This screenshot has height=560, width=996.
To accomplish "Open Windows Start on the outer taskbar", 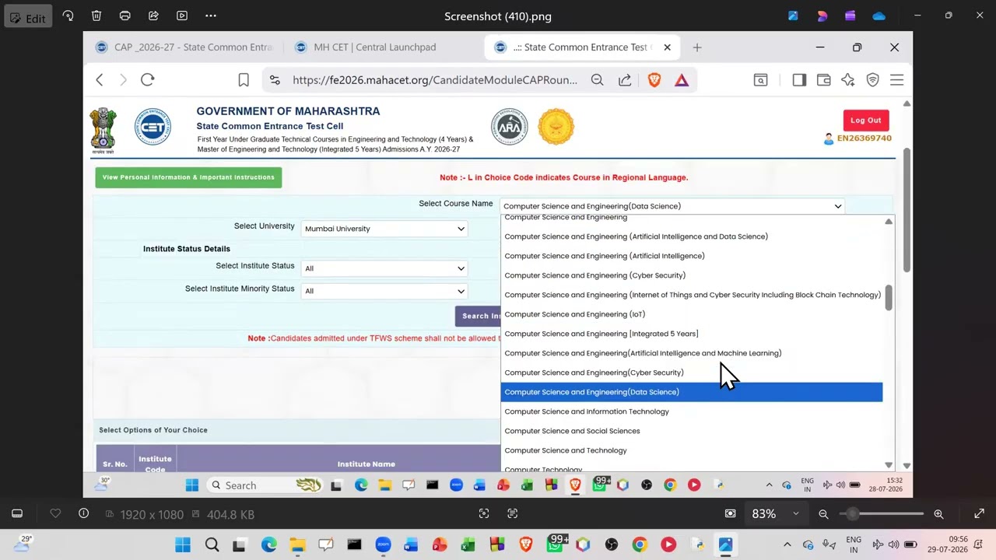I will pos(183,544).
